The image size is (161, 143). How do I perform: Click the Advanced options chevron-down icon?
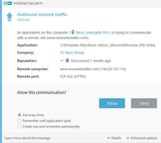click(x=128, y=138)
